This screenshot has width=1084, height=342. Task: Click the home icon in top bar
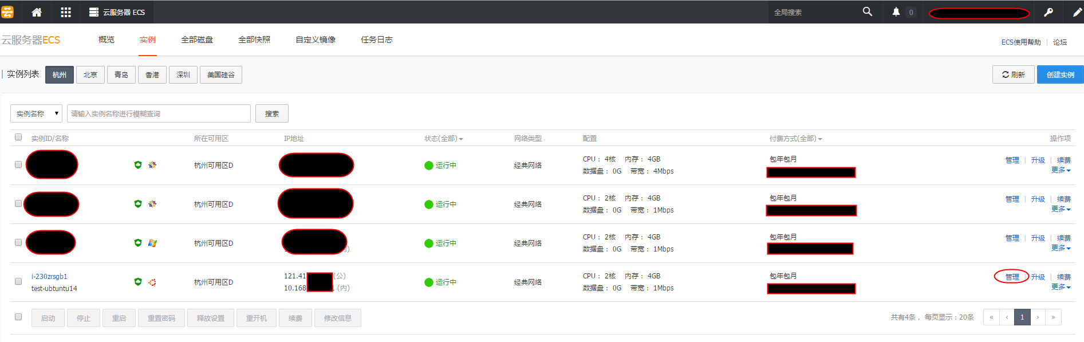(x=37, y=12)
